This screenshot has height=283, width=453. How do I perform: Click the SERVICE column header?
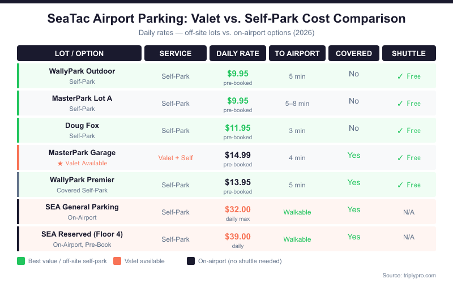point(176,54)
